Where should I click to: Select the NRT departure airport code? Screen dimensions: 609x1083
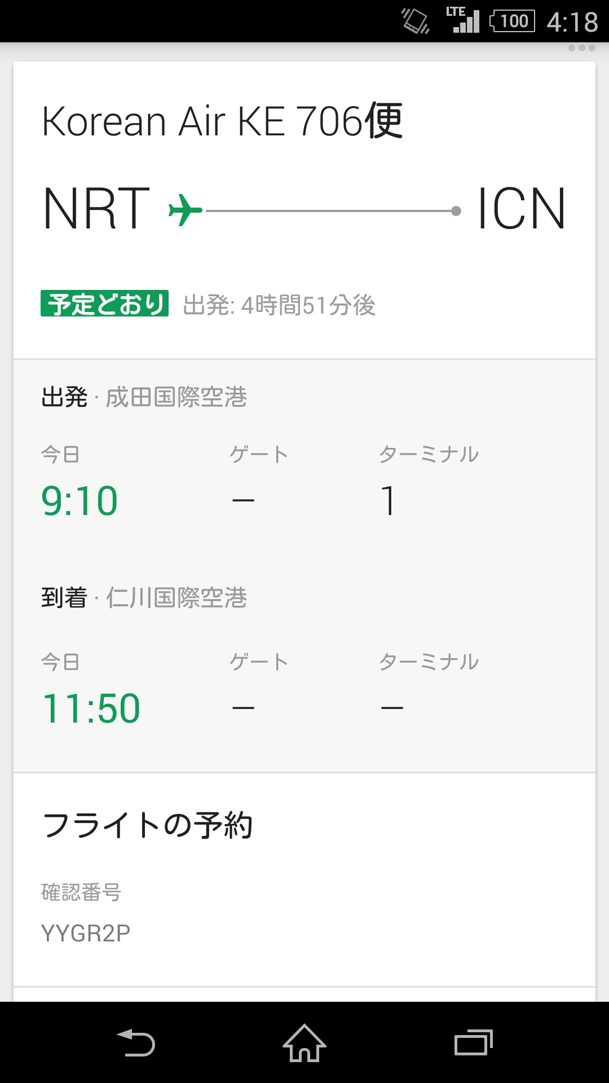[x=96, y=209]
